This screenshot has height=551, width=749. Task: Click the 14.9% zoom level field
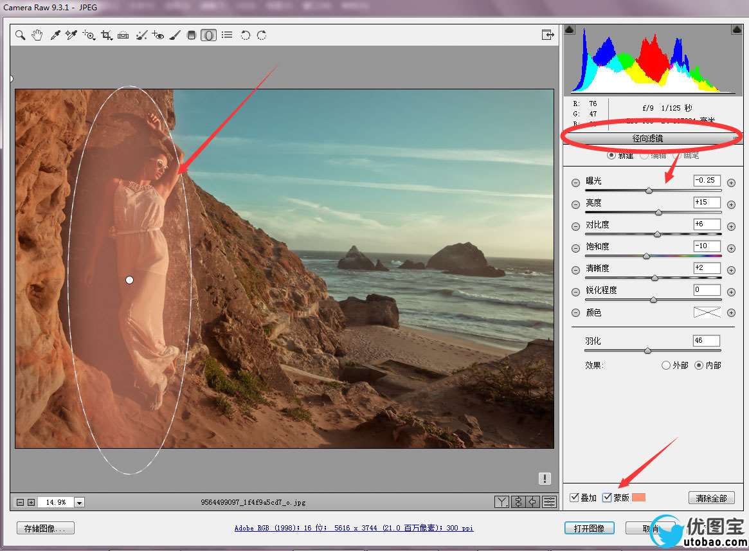pyautogui.click(x=55, y=502)
